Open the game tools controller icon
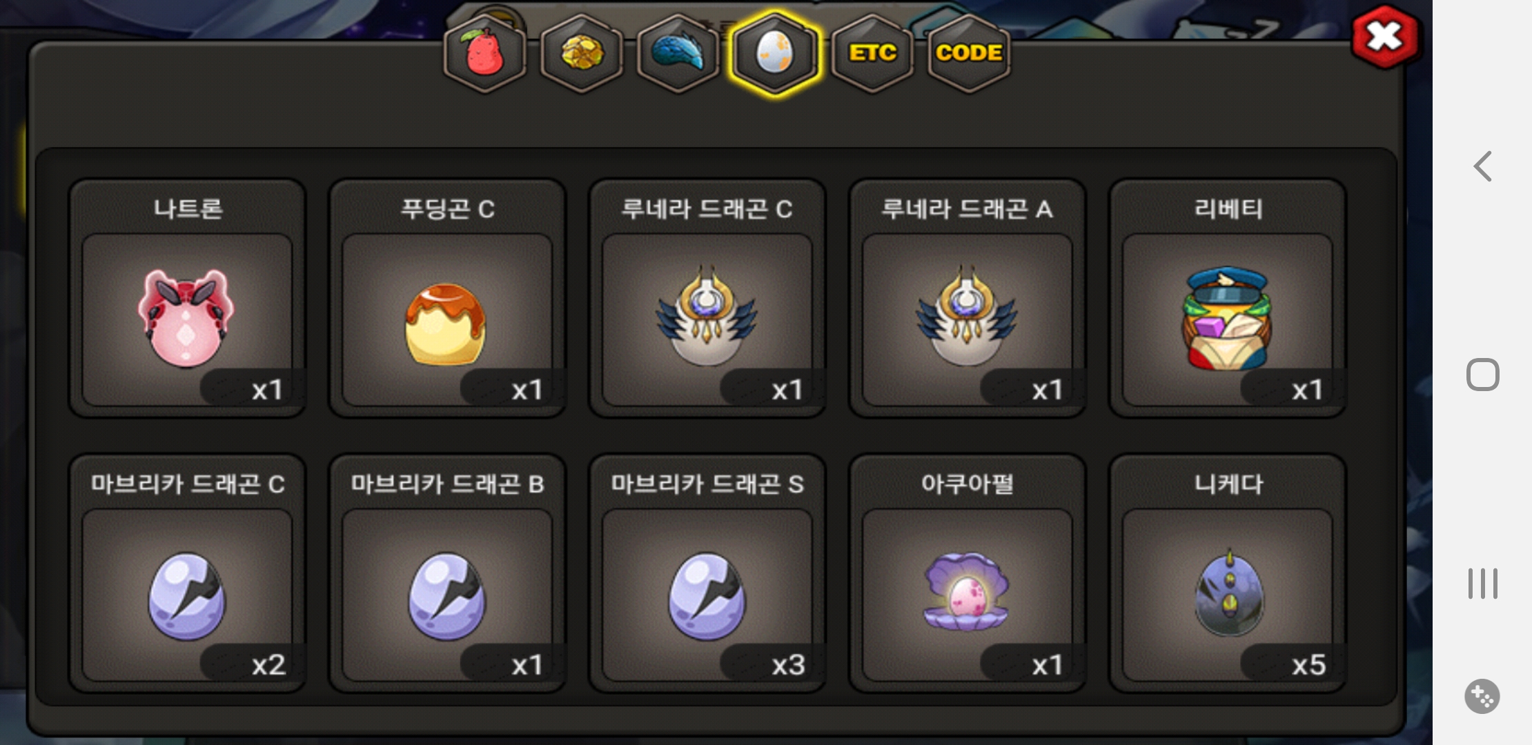The width and height of the screenshot is (1532, 745). pyautogui.click(x=1482, y=697)
